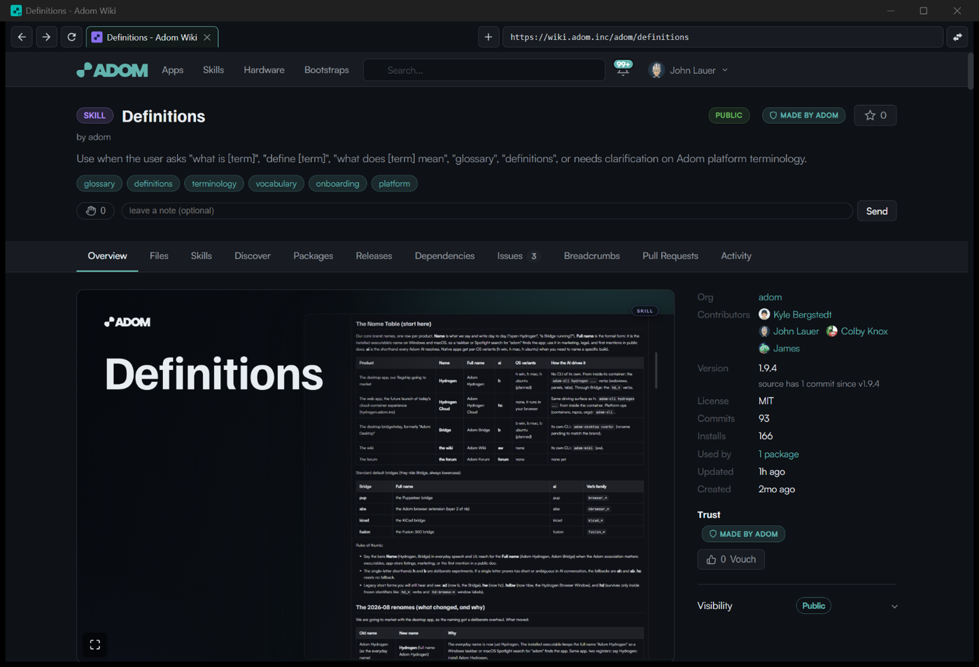Open the Activity tab
979x667 pixels.
[x=736, y=256]
